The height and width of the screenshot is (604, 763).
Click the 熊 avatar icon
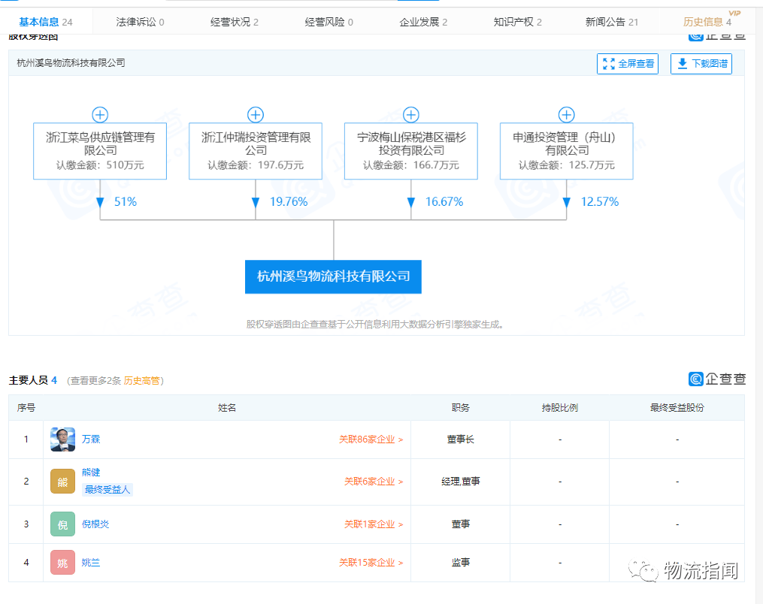tap(62, 482)
